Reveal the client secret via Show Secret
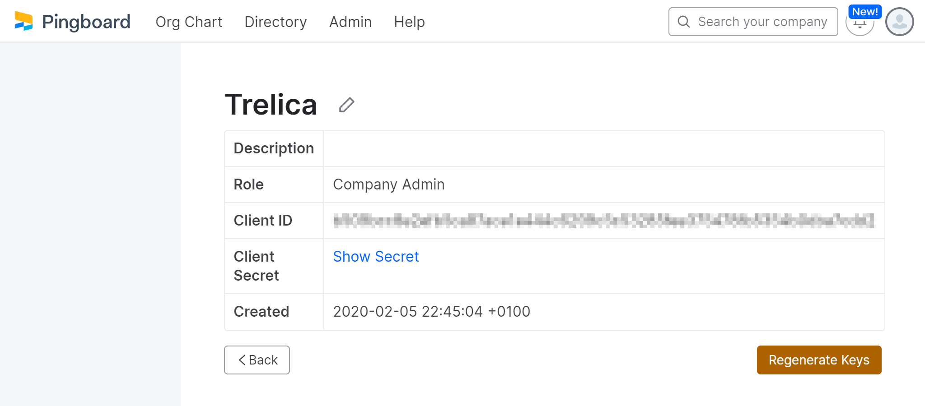 [x=376, y=256]
